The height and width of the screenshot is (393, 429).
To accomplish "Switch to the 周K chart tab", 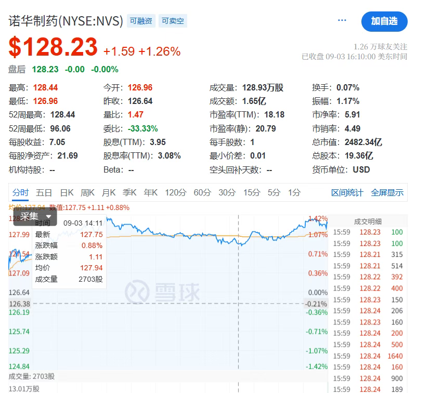I will 87,192.
